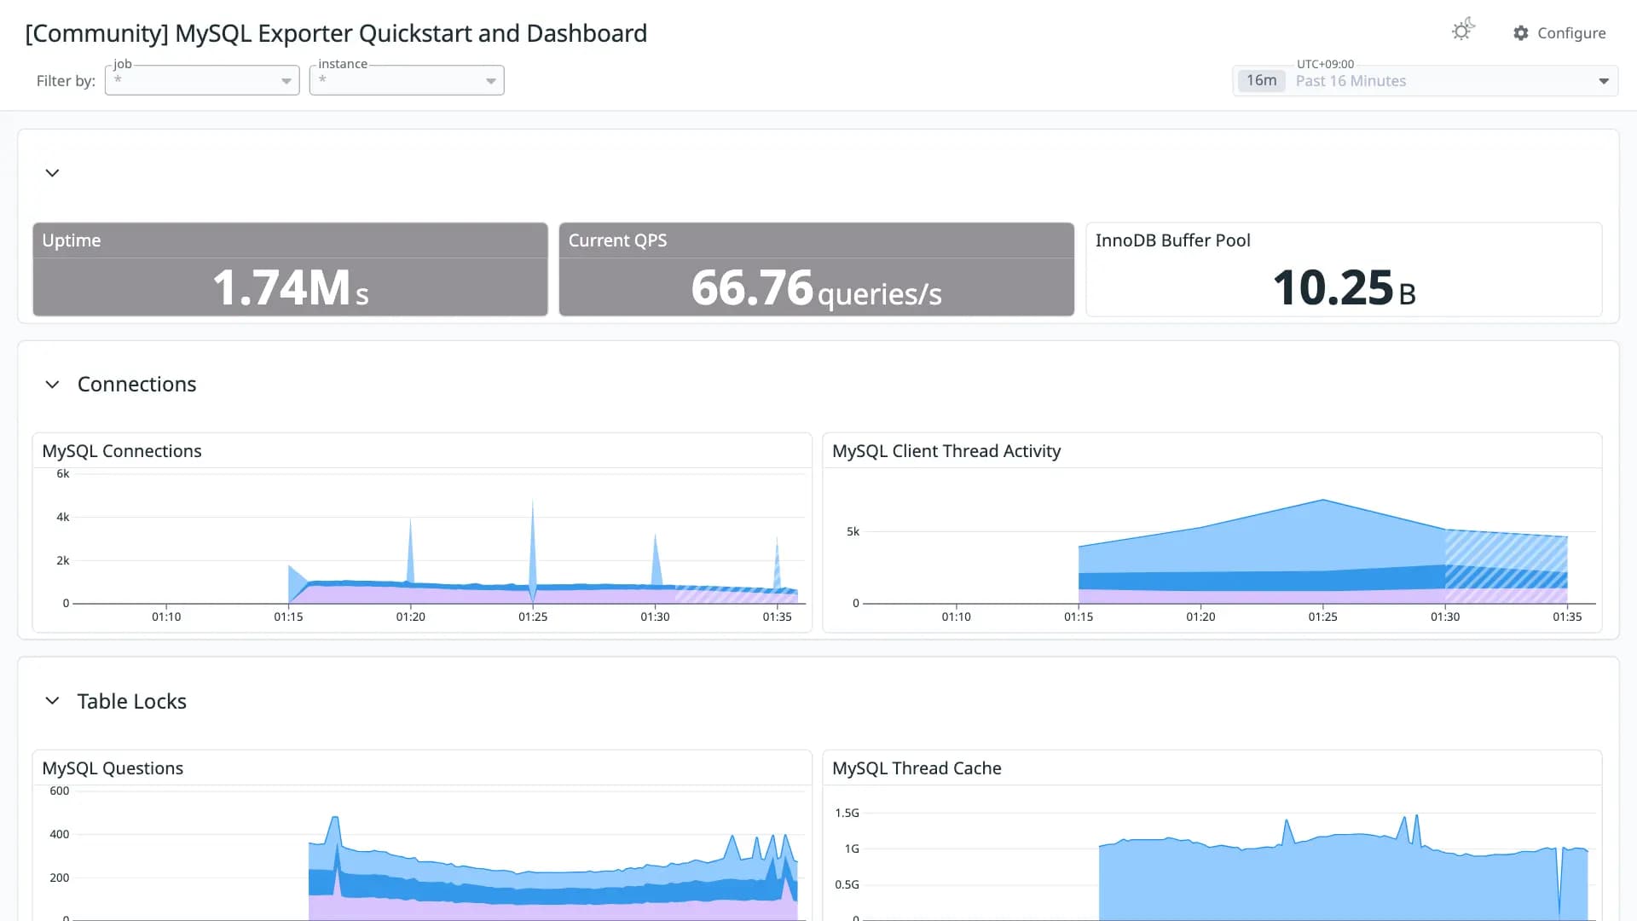The width and height of the screenshot is (1637, 921).
Task: Click the MySQL Client Thread Activity title
Action: tap(946, 451)
